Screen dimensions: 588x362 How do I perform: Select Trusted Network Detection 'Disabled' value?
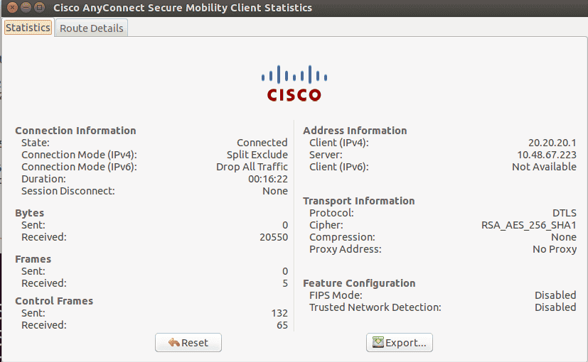pyautogui.click(x=555, y=307)
